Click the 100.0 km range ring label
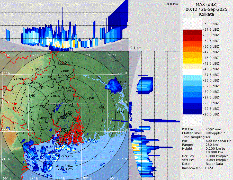 click(x=64, y=88)
